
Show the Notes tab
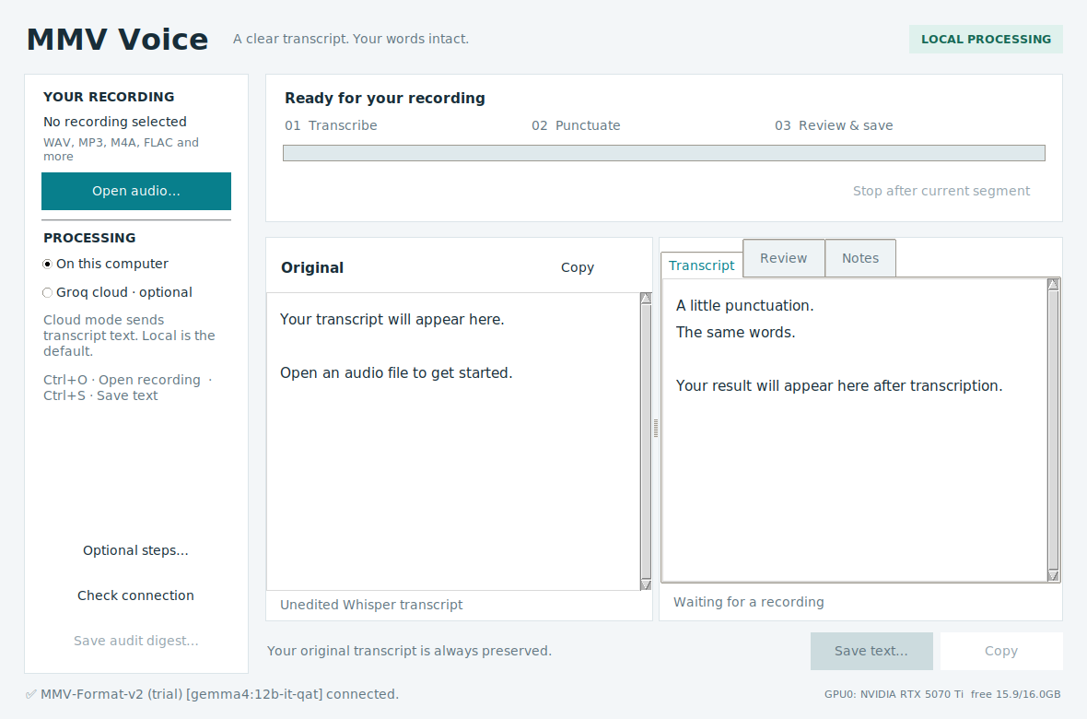tap(860, 258)
